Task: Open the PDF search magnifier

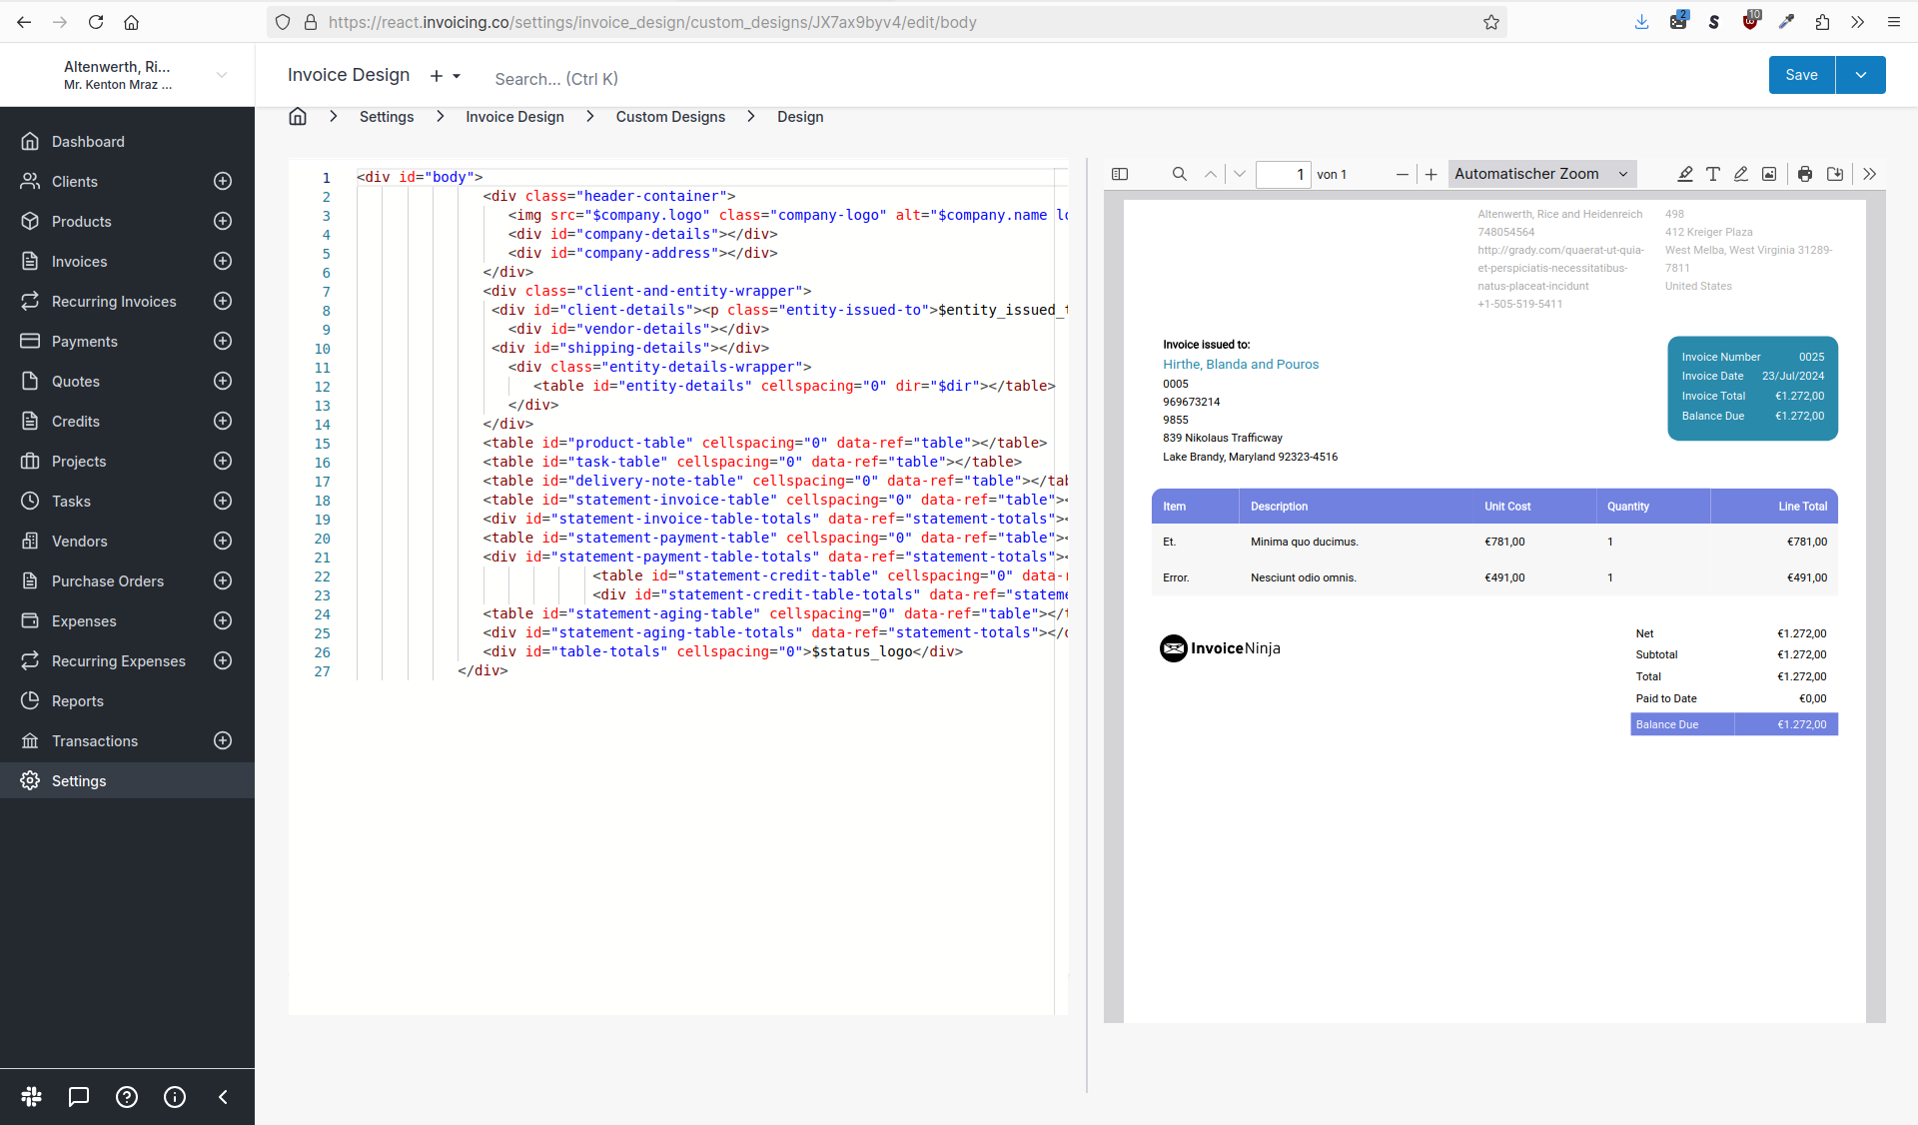Action: pos(1180,174)
